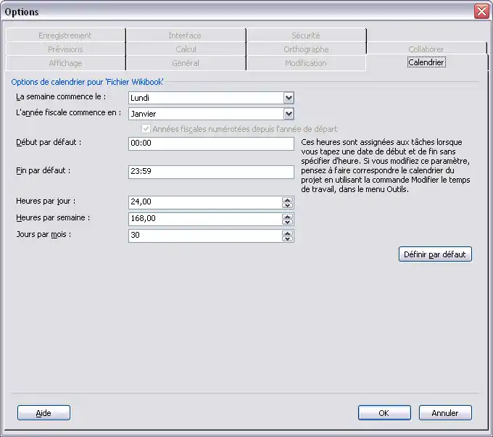Increase 'Jours par mois' with up arrow

coord(288,233)
